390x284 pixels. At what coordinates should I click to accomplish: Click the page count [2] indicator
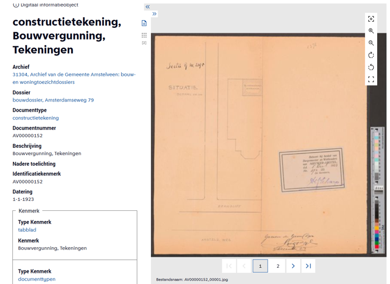point(144,43)
